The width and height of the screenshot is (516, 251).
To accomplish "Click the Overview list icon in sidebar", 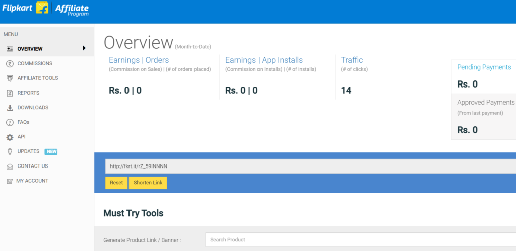I will [10, 49].
